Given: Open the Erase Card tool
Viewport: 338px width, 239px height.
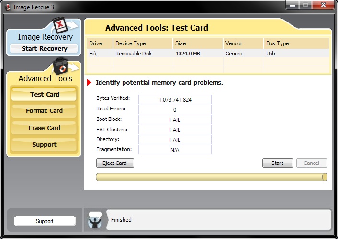Looking at the screenshot, I should tap(44, 128).
